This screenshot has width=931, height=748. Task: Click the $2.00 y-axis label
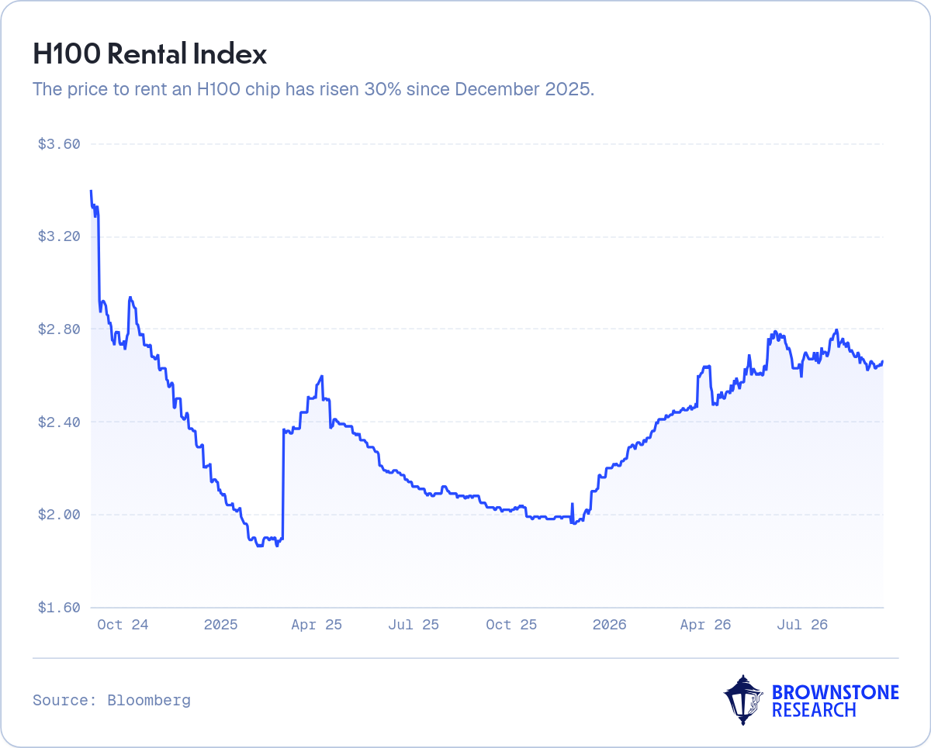[x=59, y=515]
